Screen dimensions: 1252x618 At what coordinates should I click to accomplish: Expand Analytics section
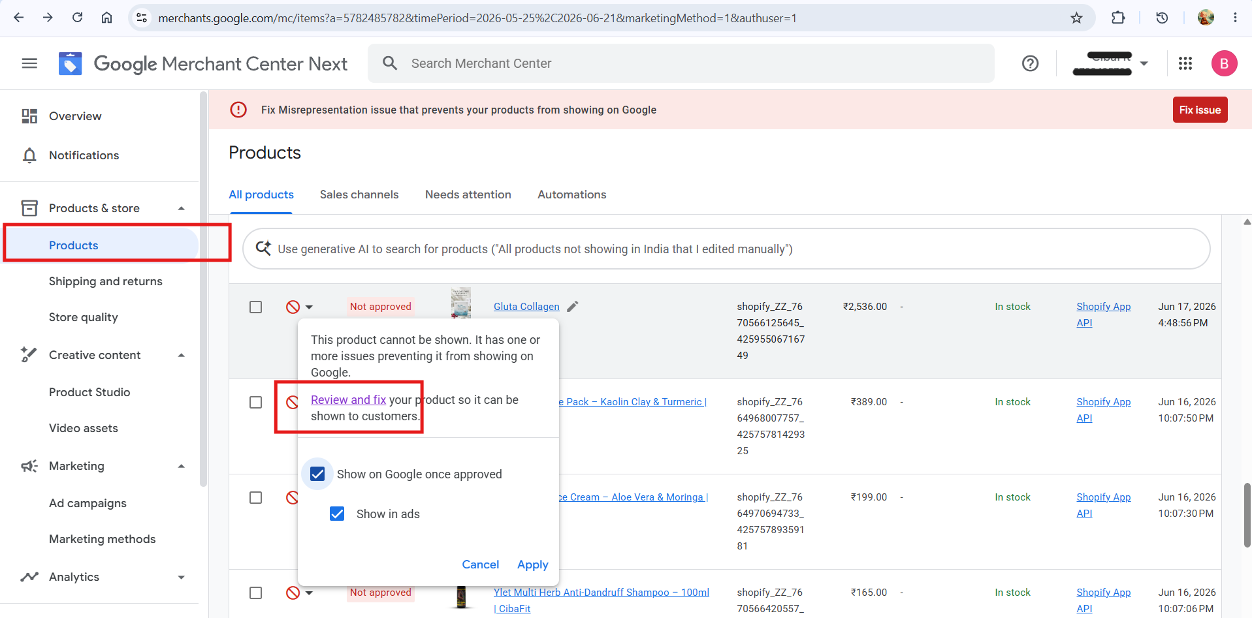[x=182, y=577]
